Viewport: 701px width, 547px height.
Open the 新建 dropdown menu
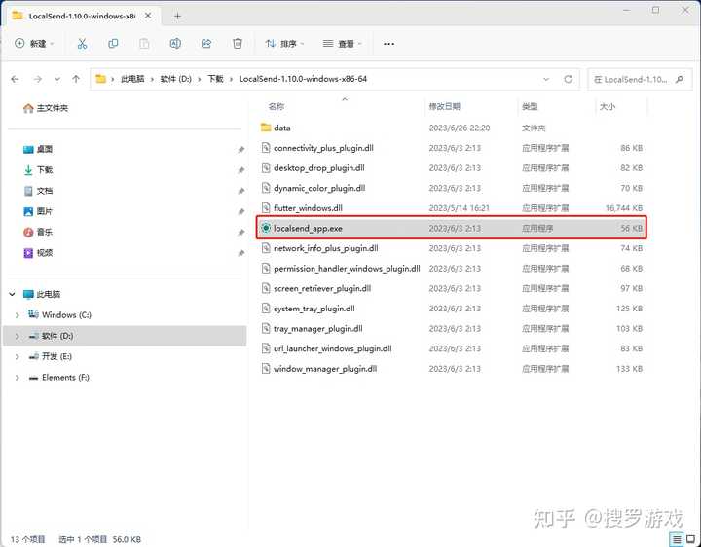[x=34, y=44]
